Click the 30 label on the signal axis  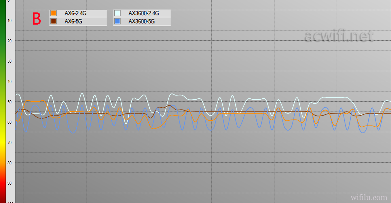coord(9,61)
